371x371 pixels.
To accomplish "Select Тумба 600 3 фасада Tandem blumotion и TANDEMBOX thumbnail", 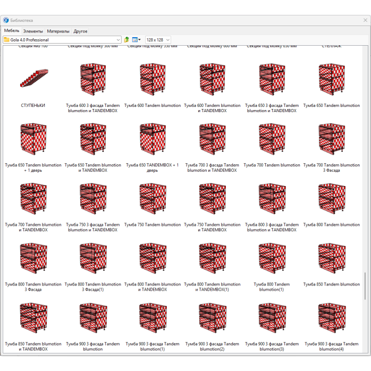I will (93, 79).
